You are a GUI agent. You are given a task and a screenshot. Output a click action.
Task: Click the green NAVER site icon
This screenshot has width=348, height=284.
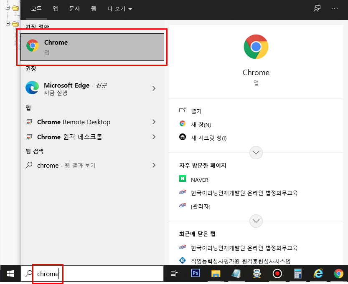coord(183,178)
